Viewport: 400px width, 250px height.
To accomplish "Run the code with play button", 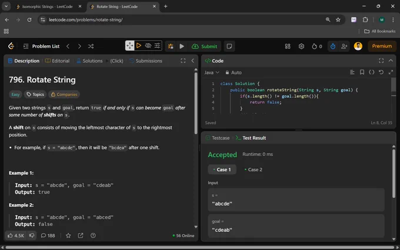I will click(182, 46).
